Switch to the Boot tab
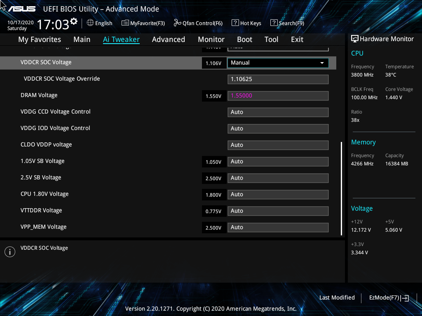 245,39
